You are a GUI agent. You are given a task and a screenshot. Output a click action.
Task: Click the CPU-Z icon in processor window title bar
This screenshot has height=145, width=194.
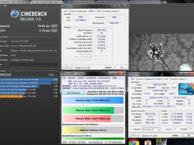coord(130,74)
